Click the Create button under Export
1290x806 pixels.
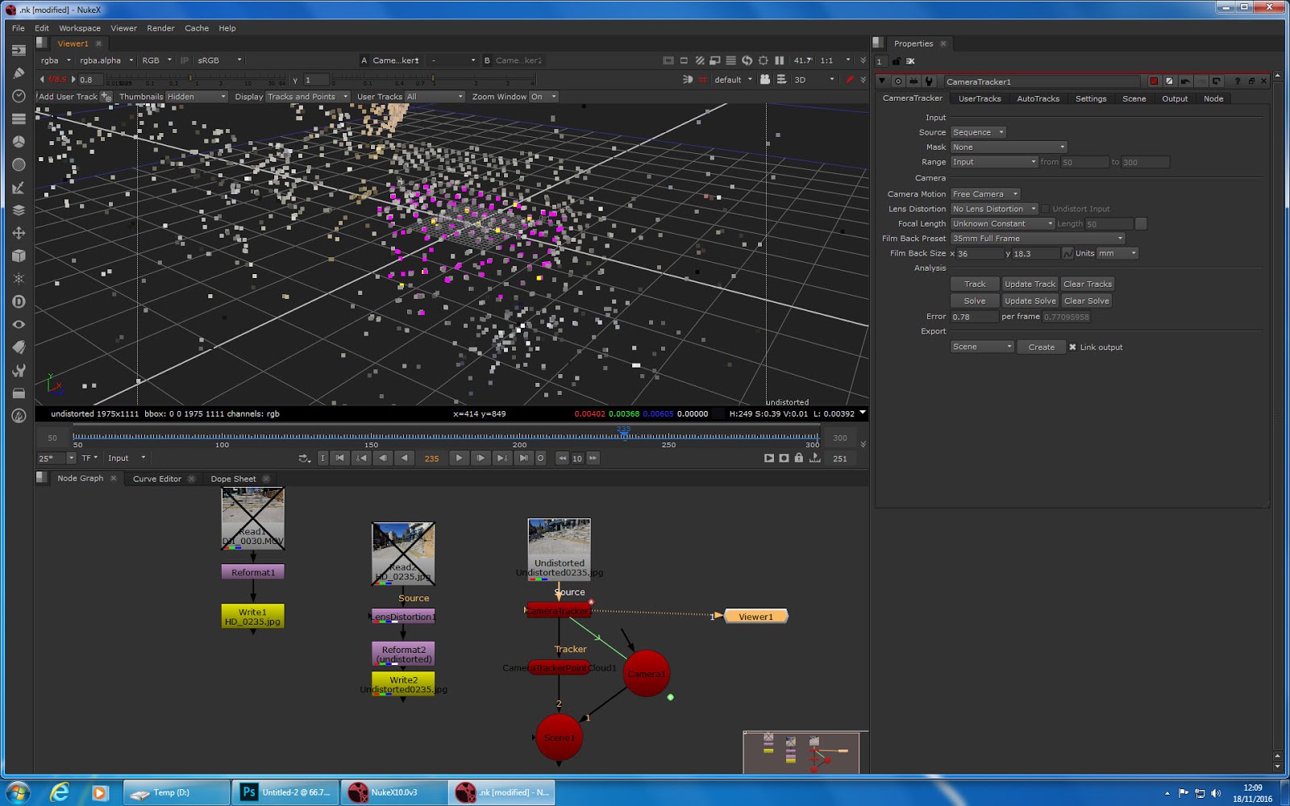pyautogui.click(x=1041, y=347)
